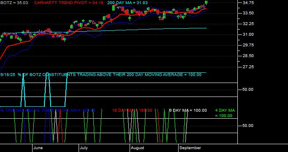Viewport: 288px width, 152px height.
Task: Click the 31.00 price axis value
Action: point(248,35)
